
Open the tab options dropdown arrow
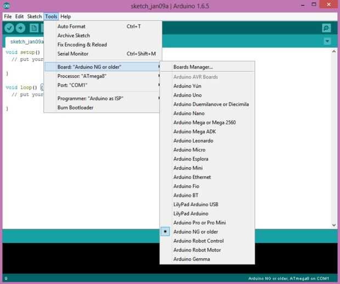(x=327, y=41)
